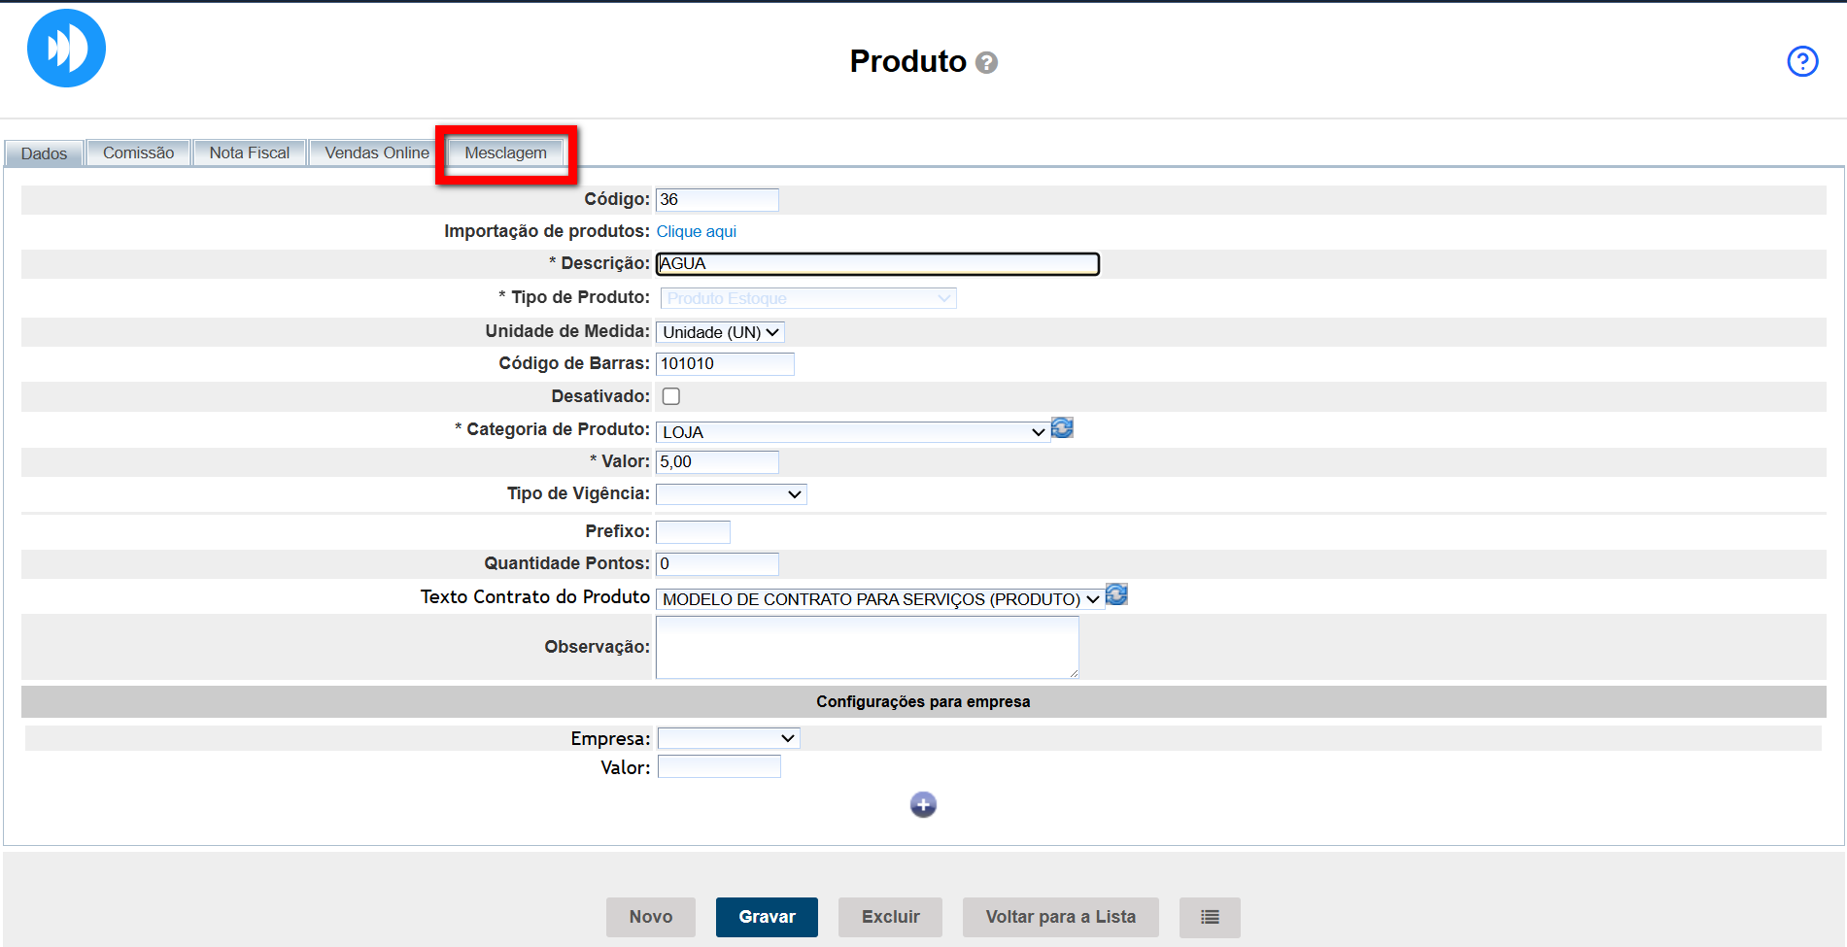Focus the Código de Barras field
This screenshot has width=1847, height=947.
(x=725, y=364)
